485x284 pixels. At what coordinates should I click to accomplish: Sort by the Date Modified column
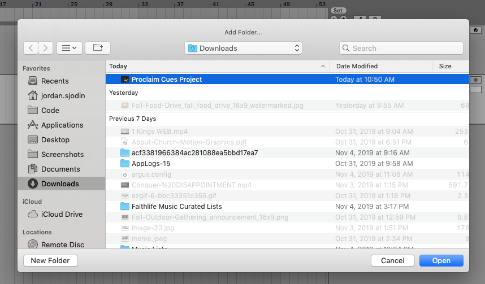click(x=380, y=66)
